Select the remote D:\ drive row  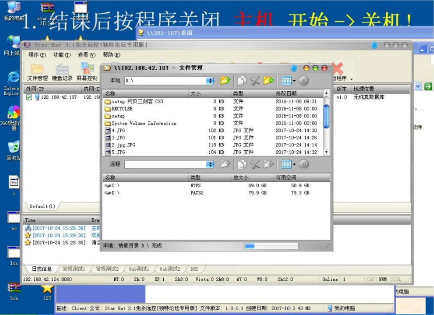click(216, 193)
